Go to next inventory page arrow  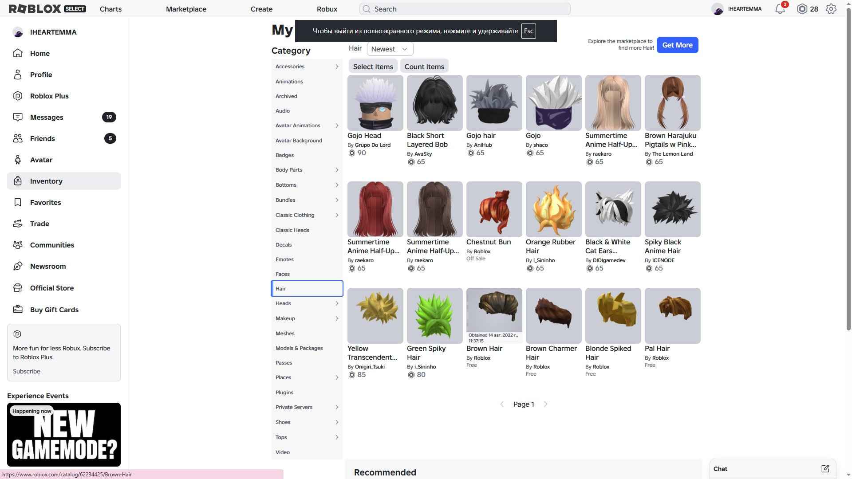[x=545, y=404]
